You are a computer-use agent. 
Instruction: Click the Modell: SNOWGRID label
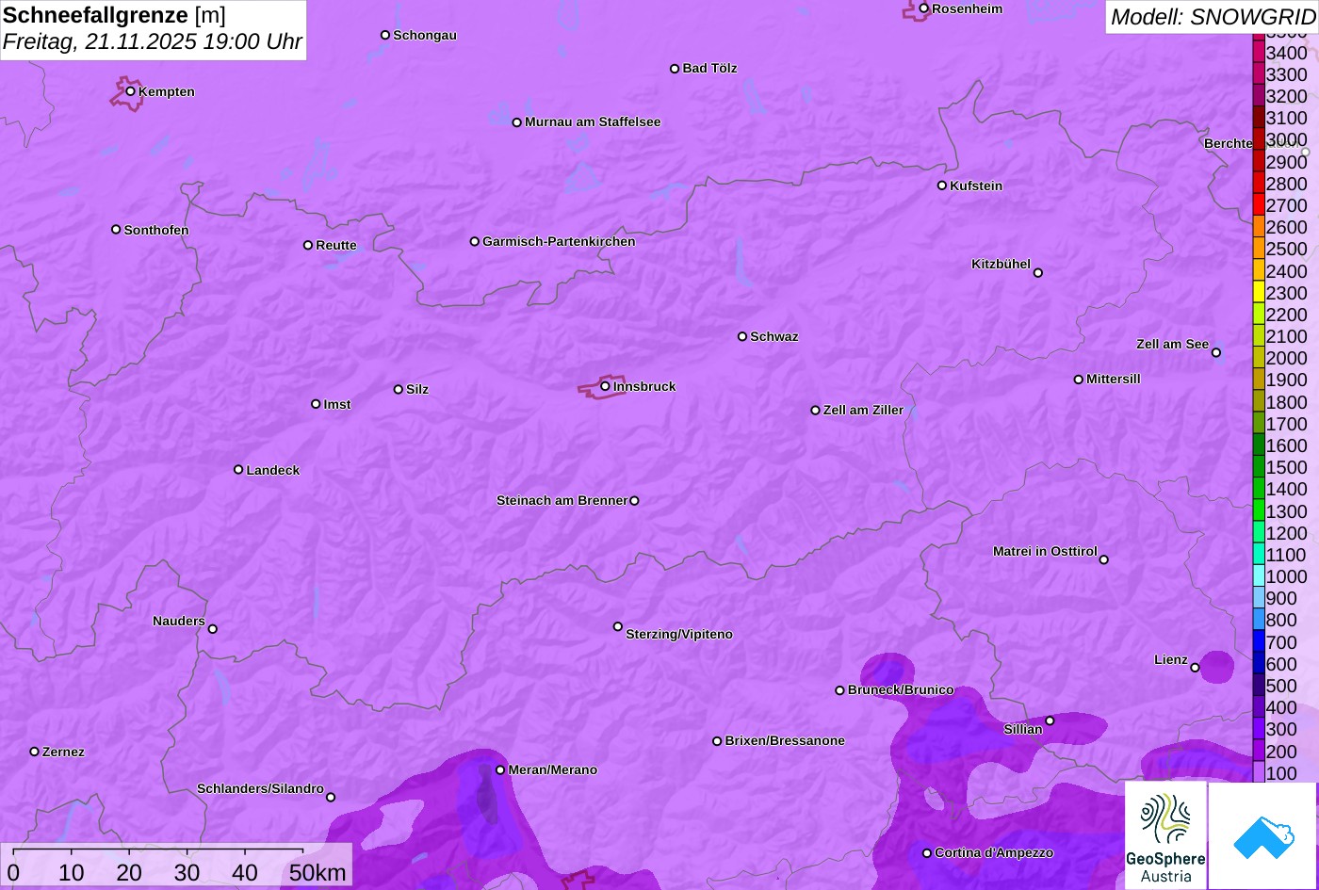[x=1213, y=17]
